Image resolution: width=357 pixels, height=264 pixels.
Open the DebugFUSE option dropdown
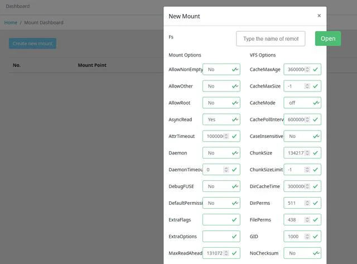221,186
